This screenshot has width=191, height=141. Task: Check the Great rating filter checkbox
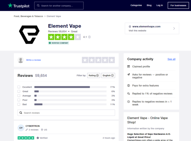[x=19, y=91]
